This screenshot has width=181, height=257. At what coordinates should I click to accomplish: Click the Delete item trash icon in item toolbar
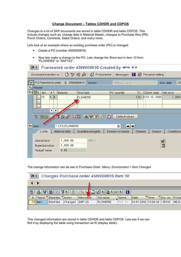point(58,116)
